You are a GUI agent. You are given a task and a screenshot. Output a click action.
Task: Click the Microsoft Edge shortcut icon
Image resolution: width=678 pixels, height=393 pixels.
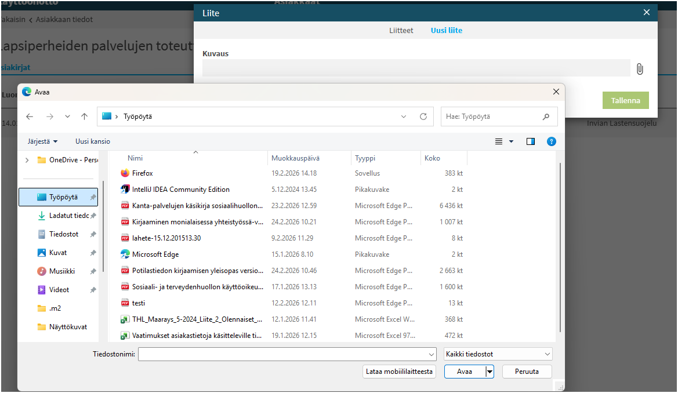125,254
